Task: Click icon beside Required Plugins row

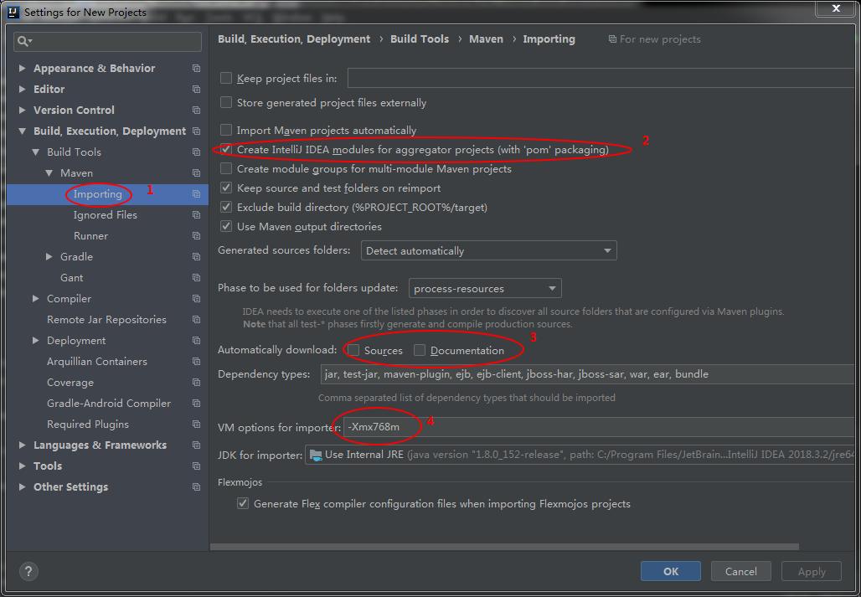Action: 196,425
